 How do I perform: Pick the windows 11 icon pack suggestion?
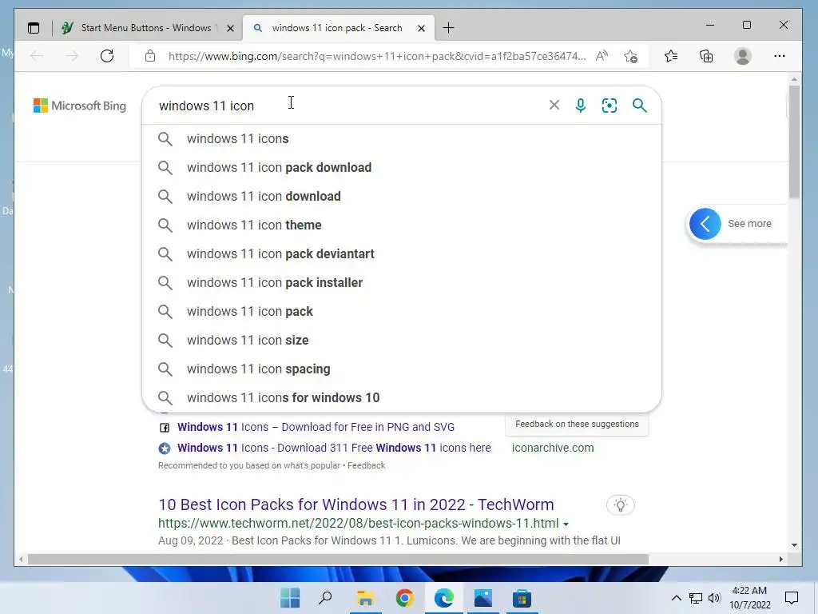click(x=402, y=311)
